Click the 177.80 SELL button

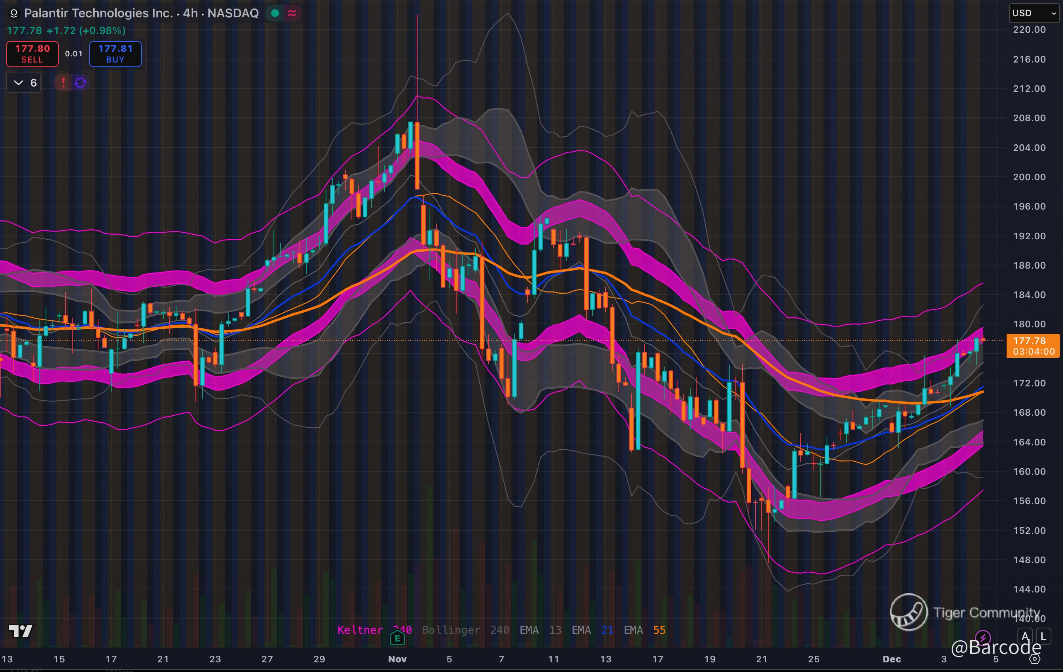point(32,54)
